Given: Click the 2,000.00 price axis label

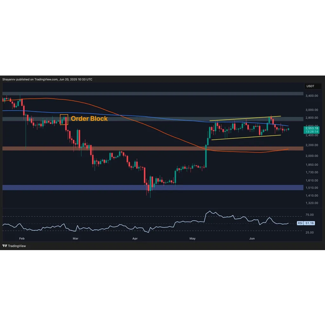Looking at the screenshot, I should click(312, 156).
